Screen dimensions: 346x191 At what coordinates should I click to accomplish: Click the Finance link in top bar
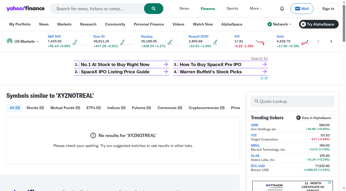(208, 9)
